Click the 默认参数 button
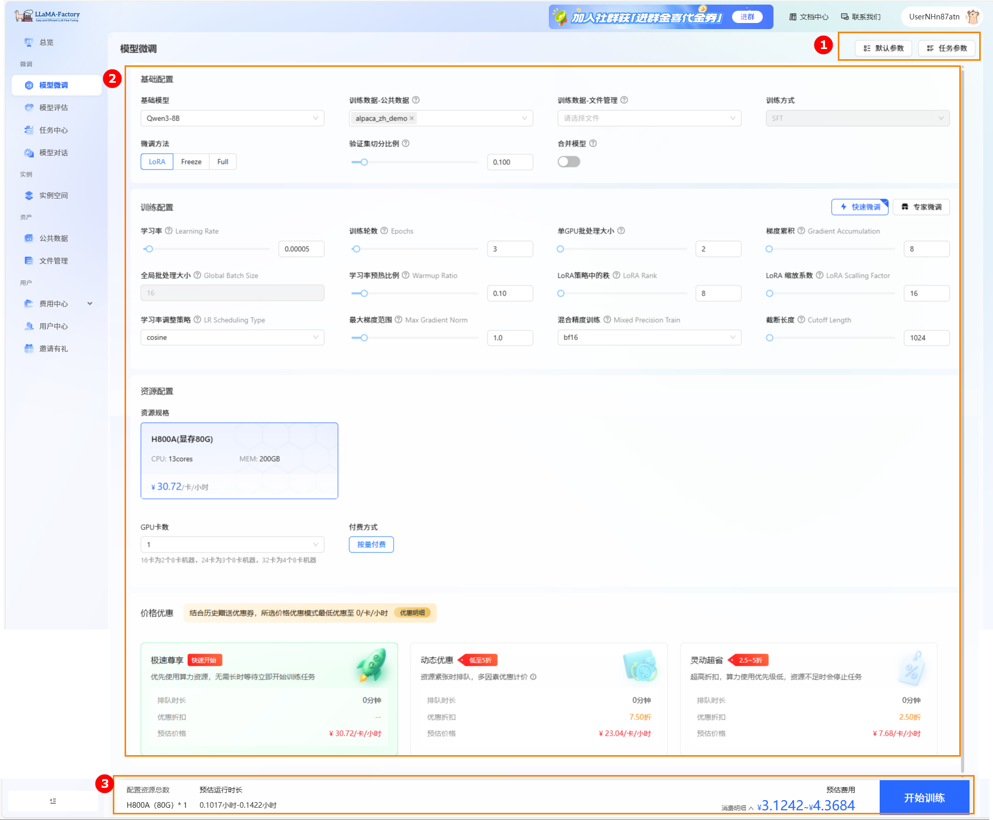993x820 pixels. [883, 48]
